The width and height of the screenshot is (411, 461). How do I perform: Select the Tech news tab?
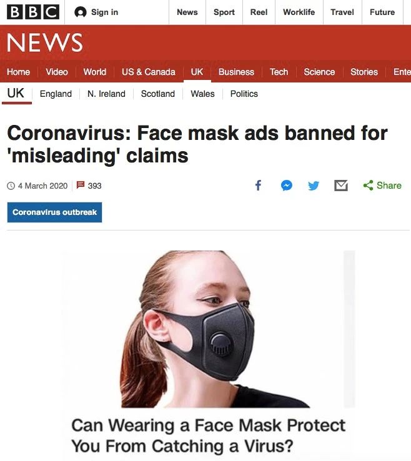(279, 72)
